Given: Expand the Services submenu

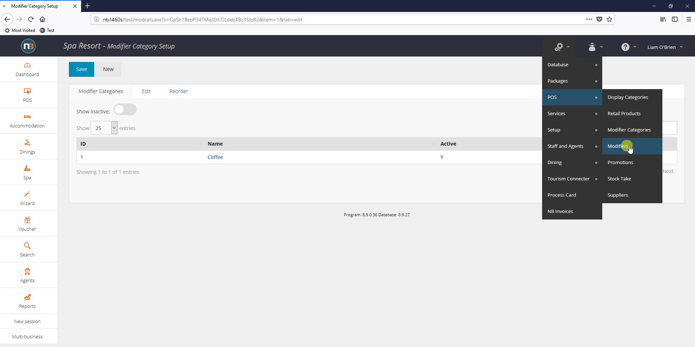Looking at the screenshot, I should pos(572,113).
